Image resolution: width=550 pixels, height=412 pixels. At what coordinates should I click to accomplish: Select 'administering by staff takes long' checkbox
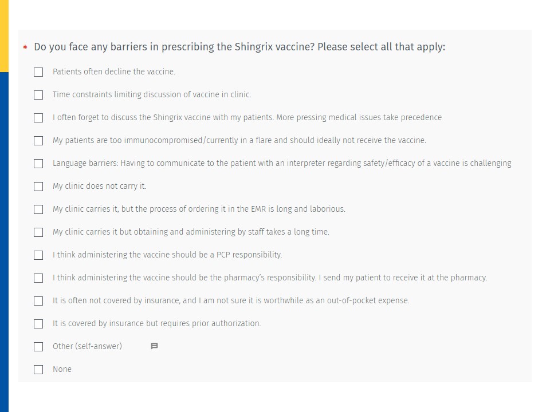tap(38, 232)
